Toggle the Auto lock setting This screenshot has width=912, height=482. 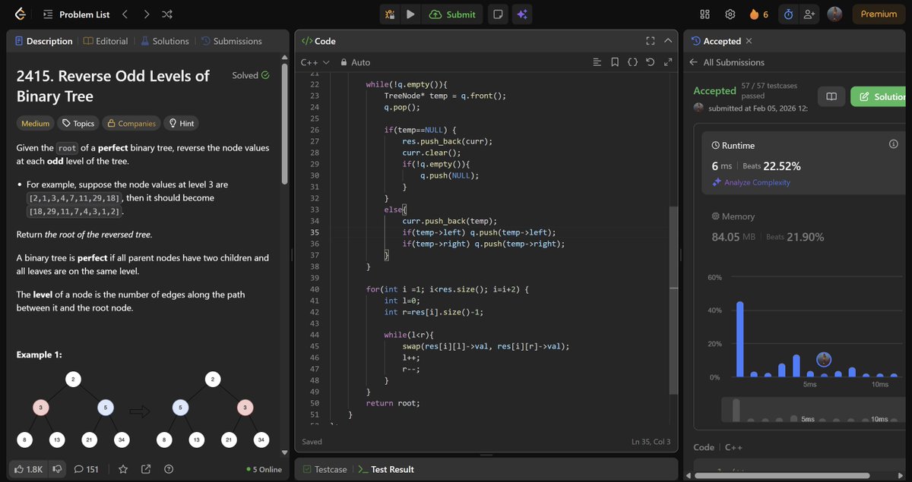click(355, 62)
